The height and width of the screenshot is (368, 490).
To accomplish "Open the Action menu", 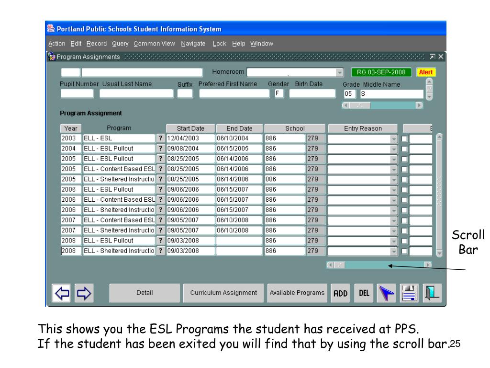I will 57,44.
